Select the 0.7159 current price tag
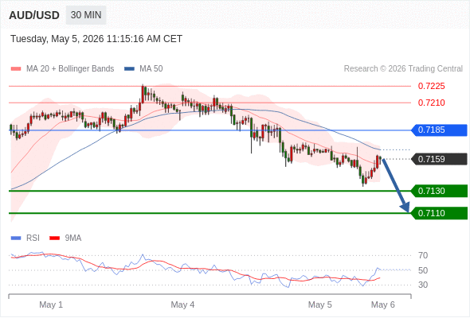 [x=439, y=159]
